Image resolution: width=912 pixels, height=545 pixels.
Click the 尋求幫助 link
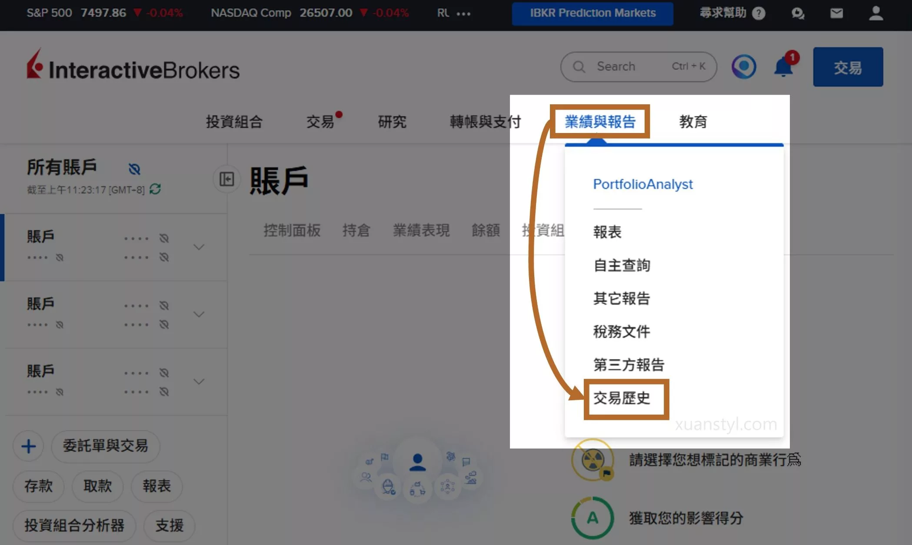pyautogui.click(x=723, y=13)
